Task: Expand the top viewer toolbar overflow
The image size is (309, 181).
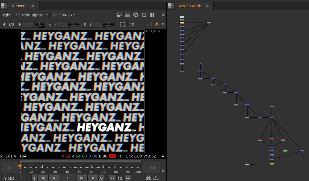Action: point(163,15)
